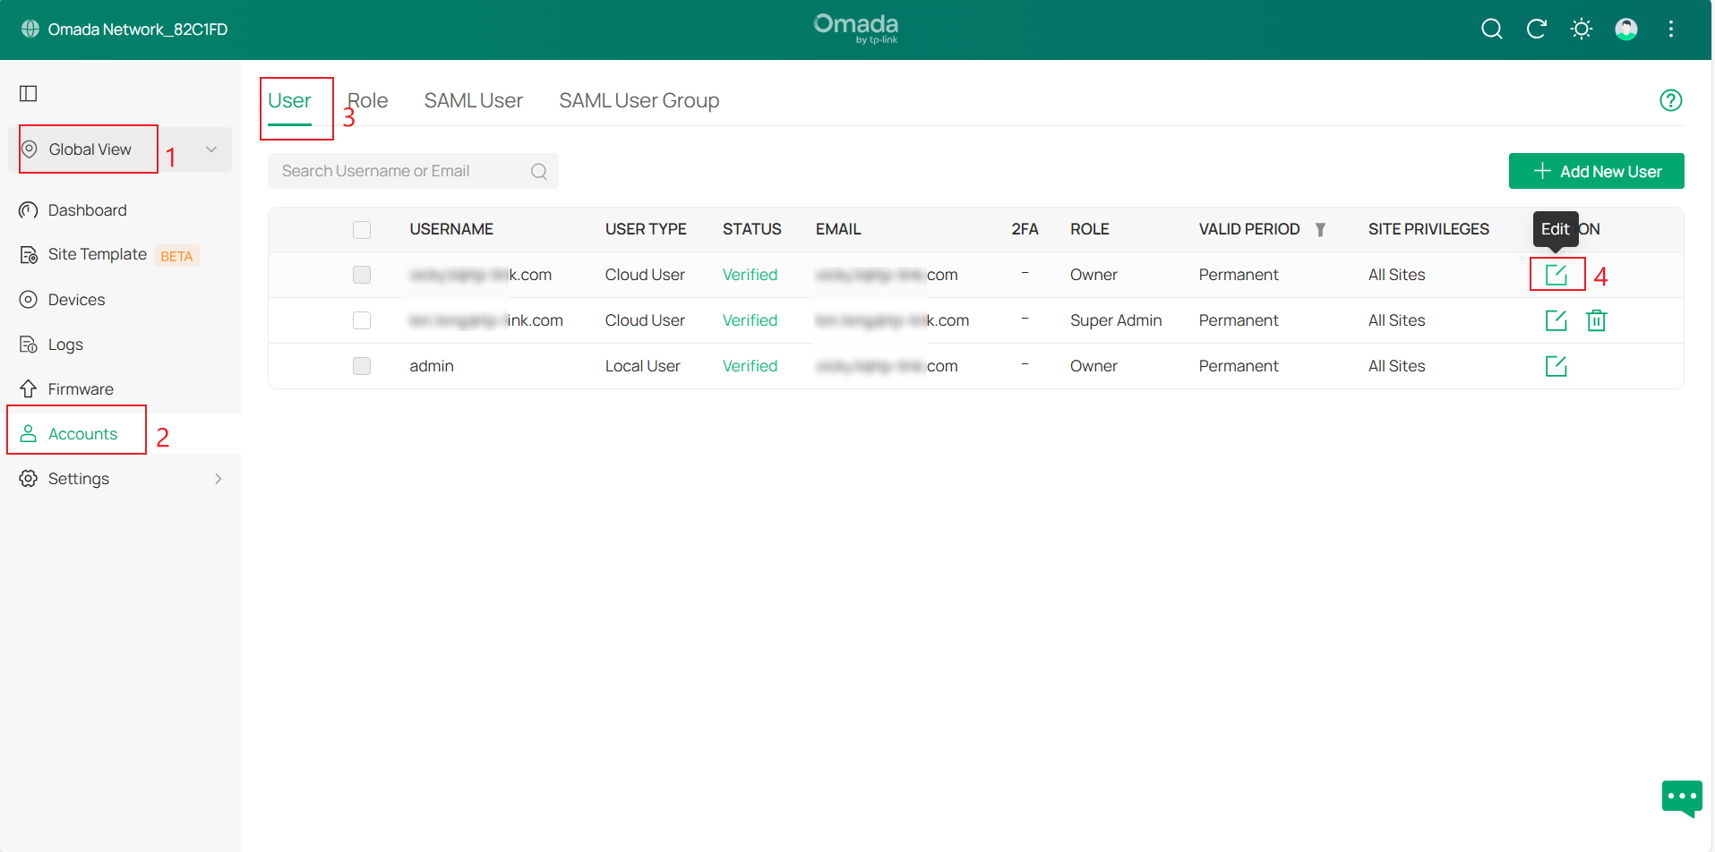
Task: Edit the admin local user entry
Action: [x=1556, y=366]
